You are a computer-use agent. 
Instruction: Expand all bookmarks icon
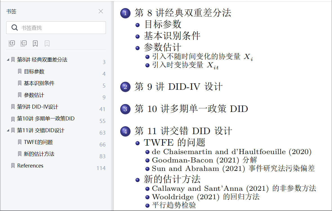click(12, 43)
